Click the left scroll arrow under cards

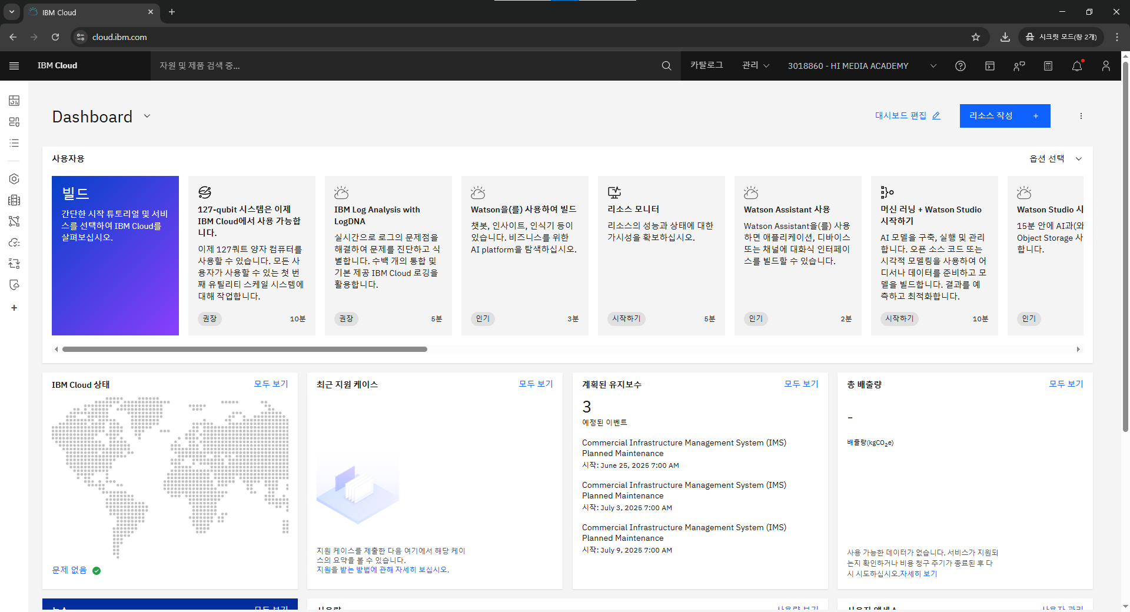[56, 350]
